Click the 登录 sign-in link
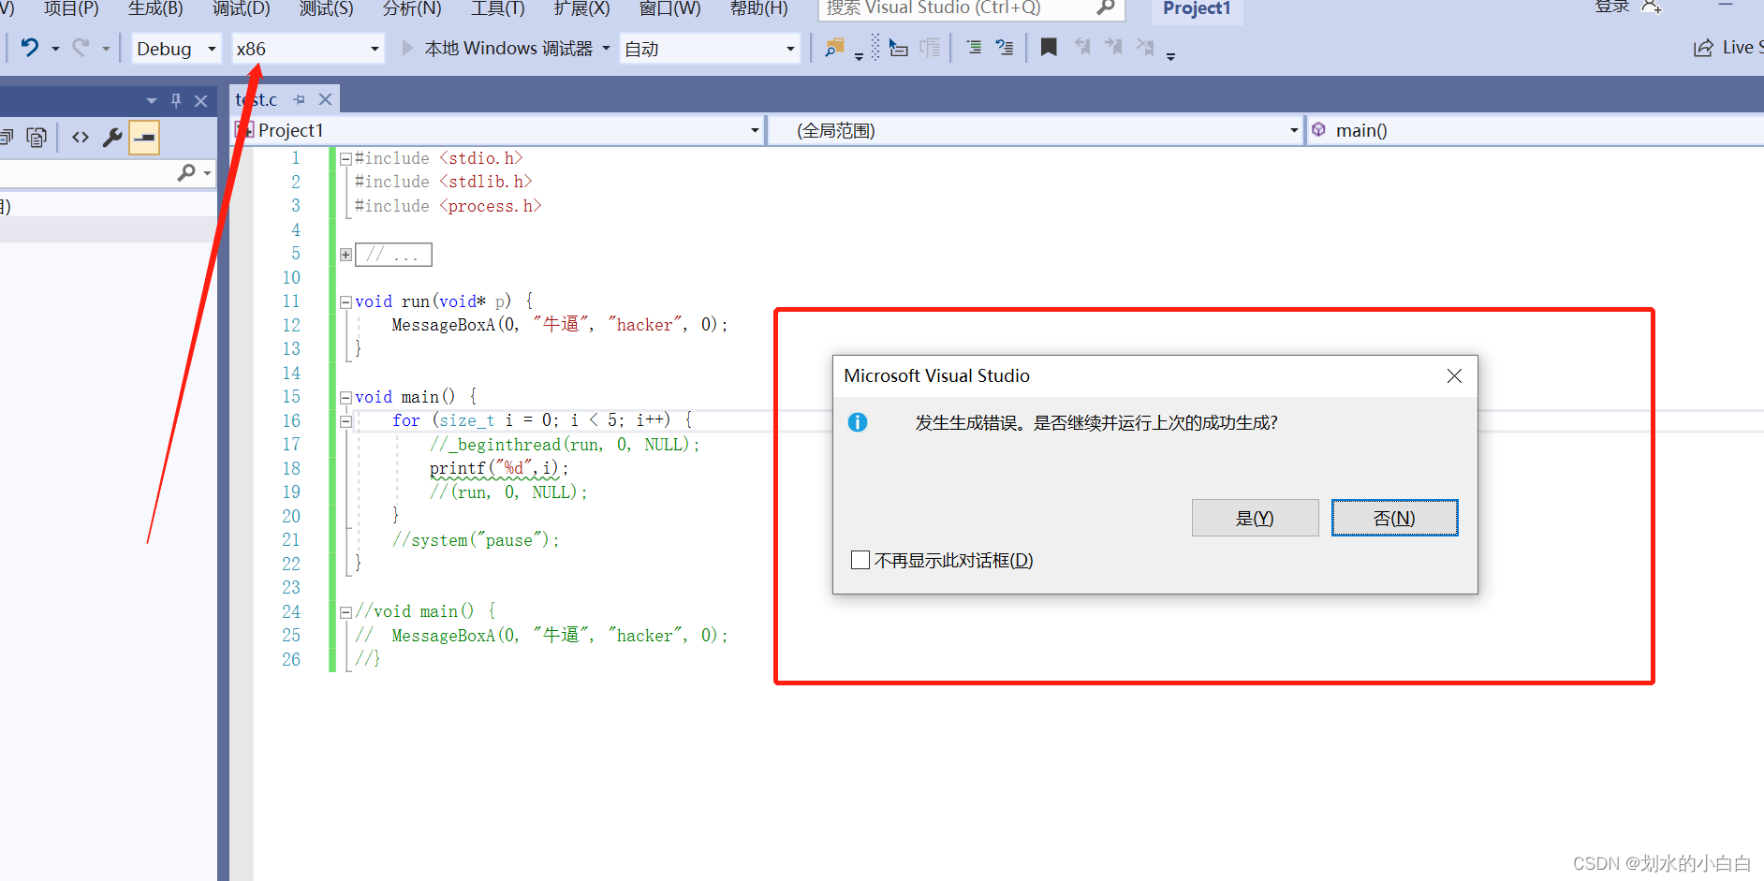Viewport: 1764px width, 881px height. click(1611, 7)
